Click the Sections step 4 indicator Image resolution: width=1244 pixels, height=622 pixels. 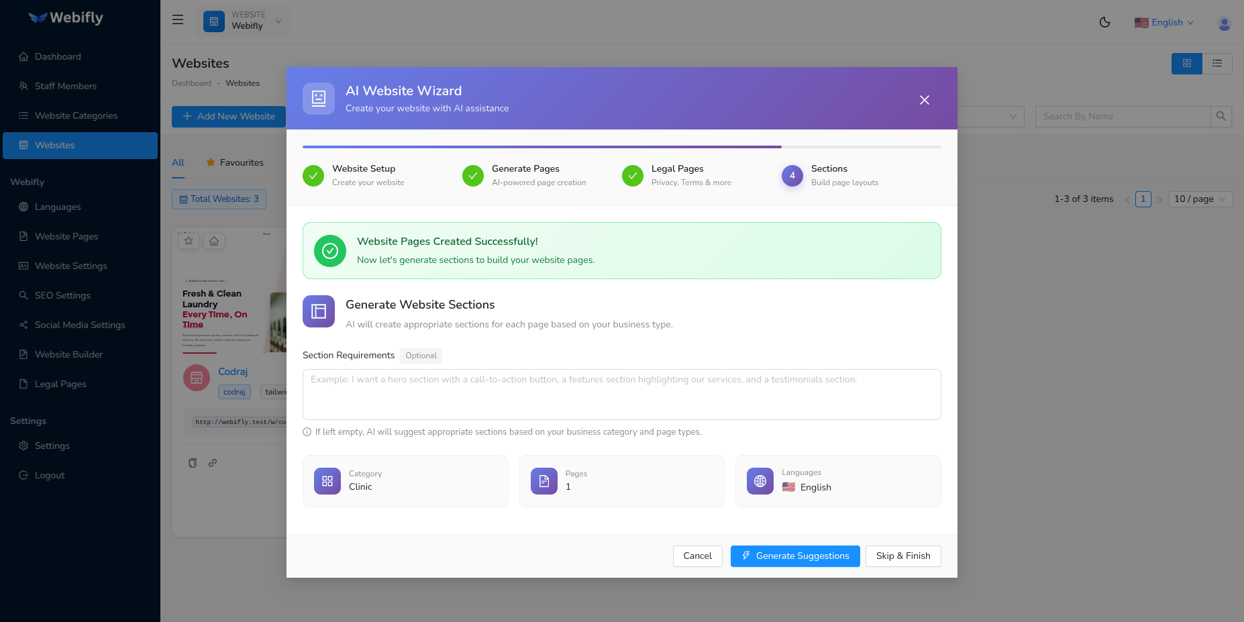tap(792, 176)
